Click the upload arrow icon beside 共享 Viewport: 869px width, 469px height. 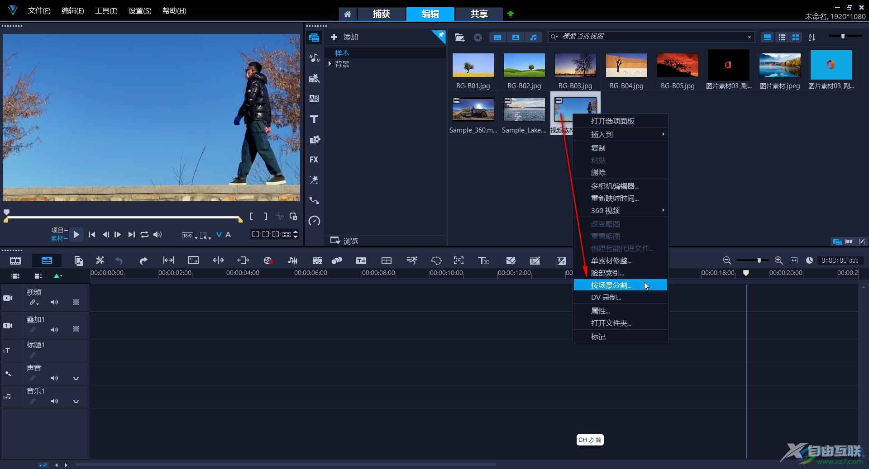click(511, 14)
